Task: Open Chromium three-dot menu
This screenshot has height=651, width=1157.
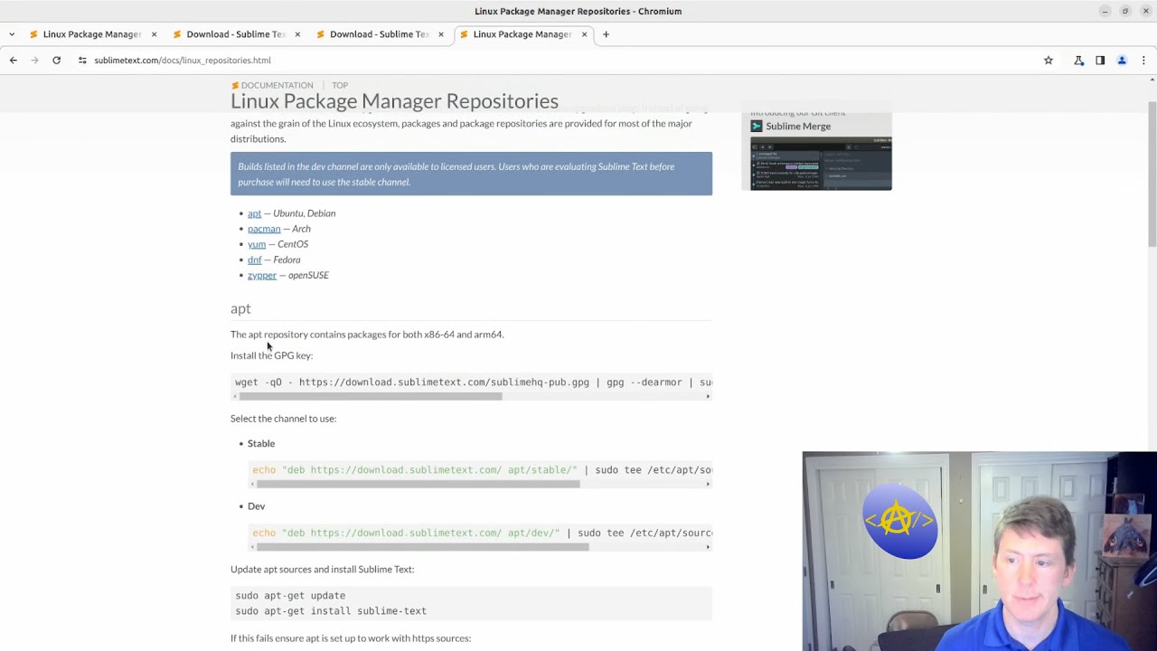Action: click(x=1143, y=61)
